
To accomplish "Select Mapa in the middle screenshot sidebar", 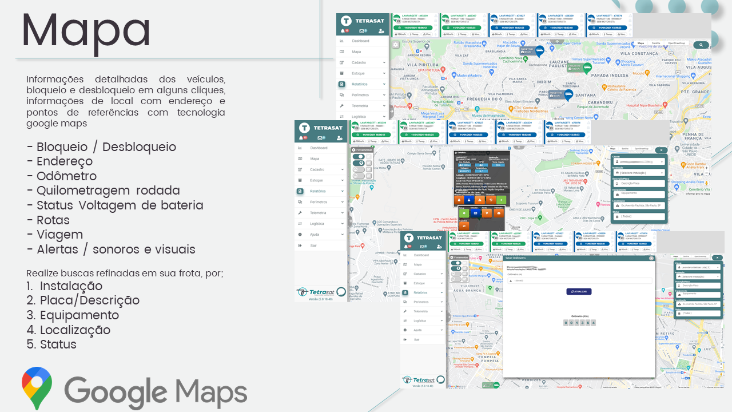I will tap(315, 159).
